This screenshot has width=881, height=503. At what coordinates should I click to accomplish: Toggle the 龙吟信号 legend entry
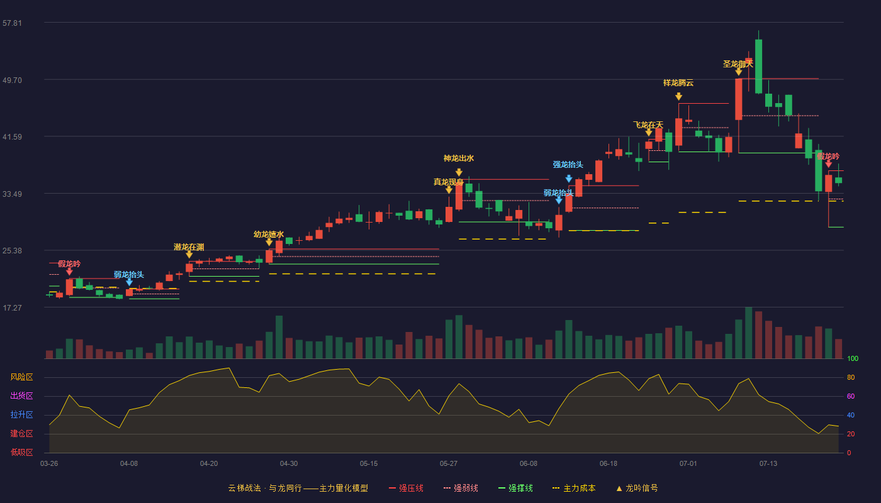[x=637, y=488]
